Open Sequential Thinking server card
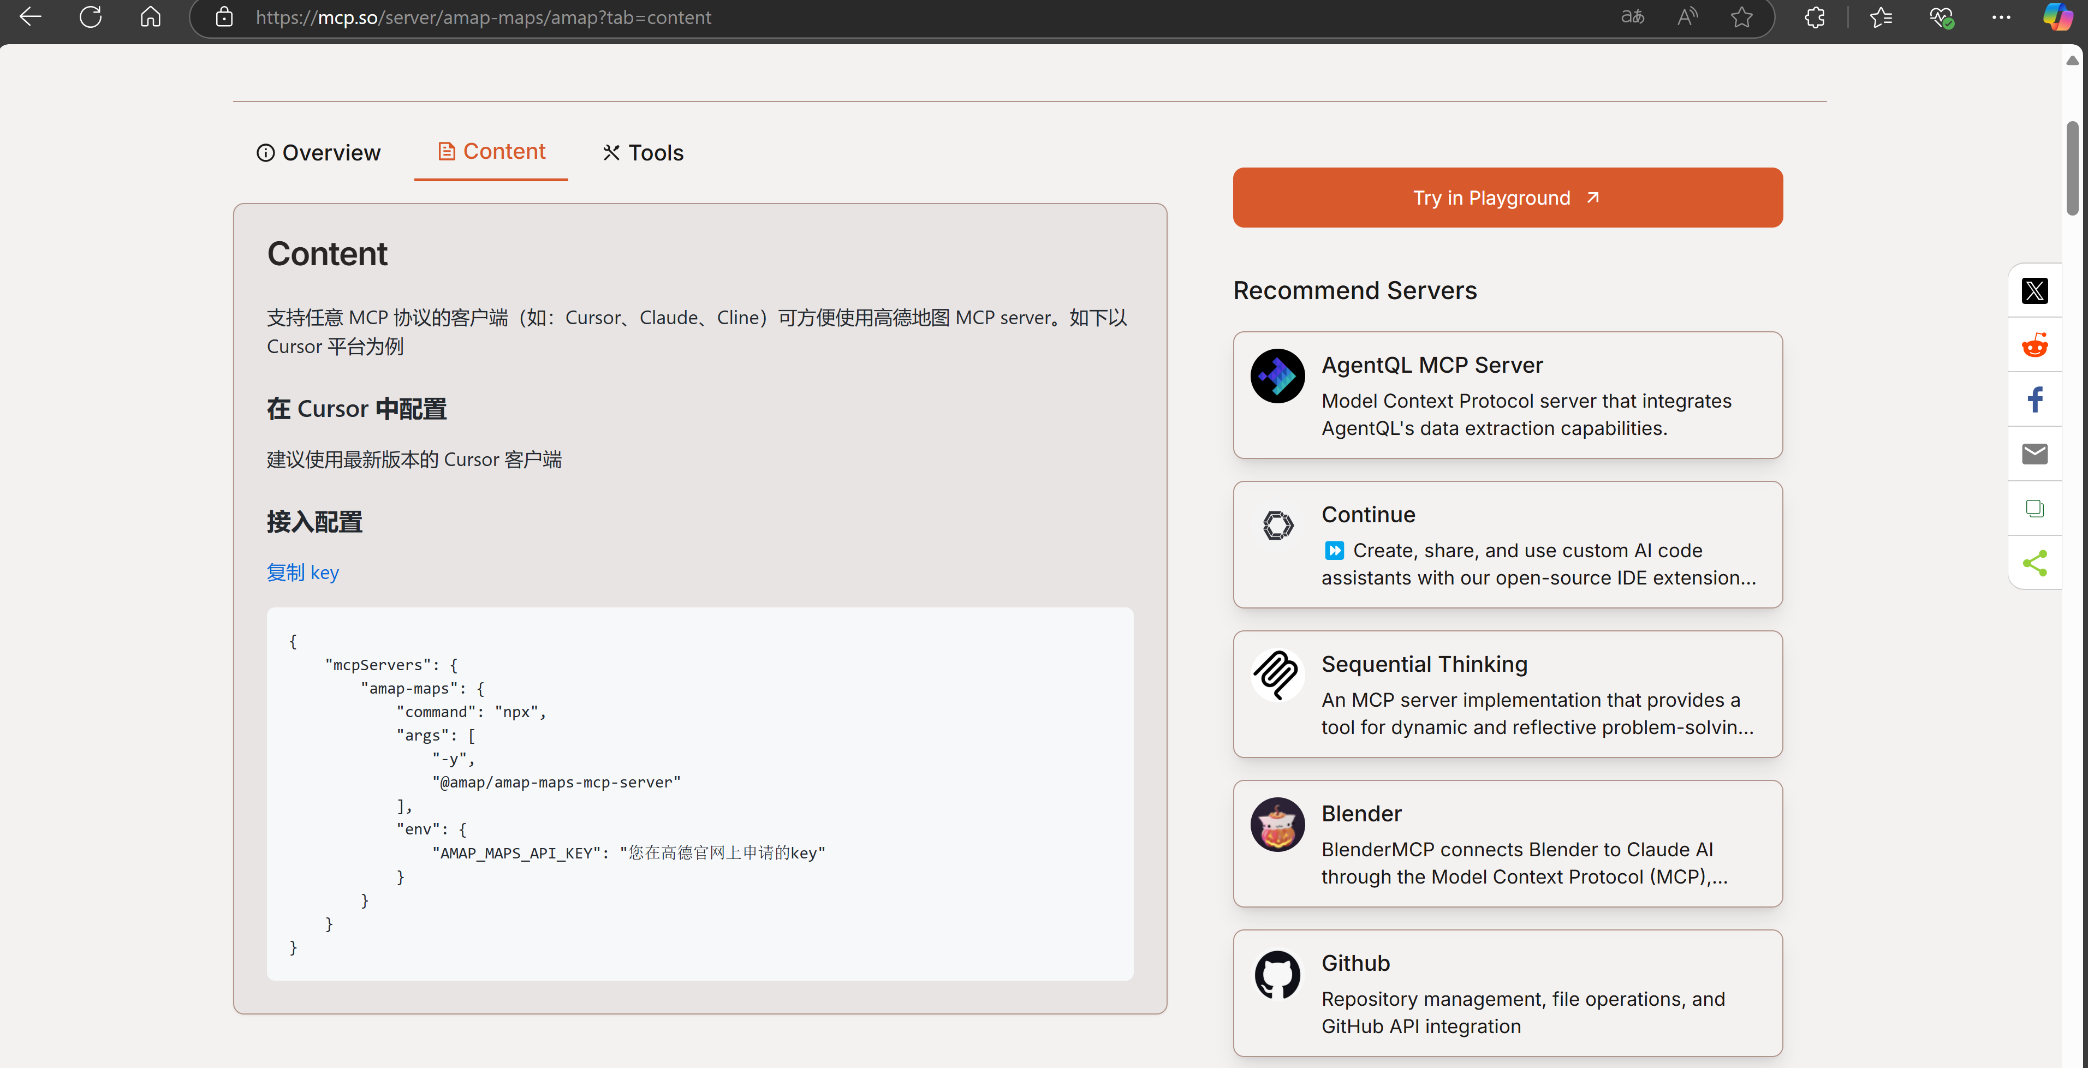Image resolution: width=2088 pixels, height=1068 pixels. [x=1507, y=694]
